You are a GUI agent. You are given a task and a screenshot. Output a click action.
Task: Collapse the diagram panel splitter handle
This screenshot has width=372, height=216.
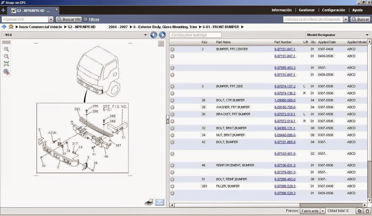[168, 119]
